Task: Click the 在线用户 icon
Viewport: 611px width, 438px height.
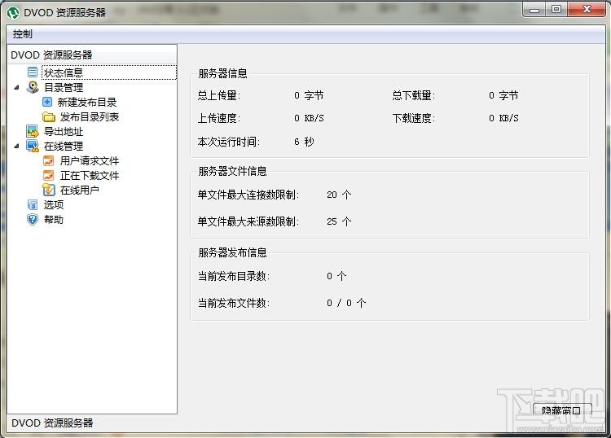Action: pos(48,190)
